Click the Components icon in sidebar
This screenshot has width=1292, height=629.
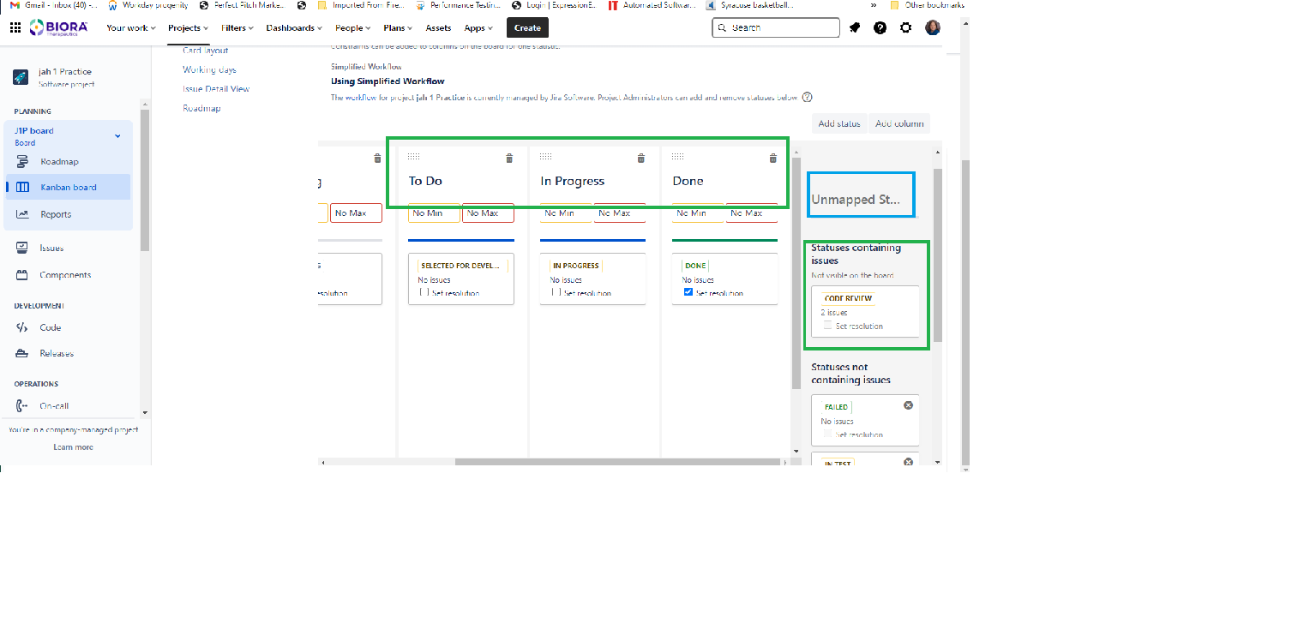click(x=22, y=275)
